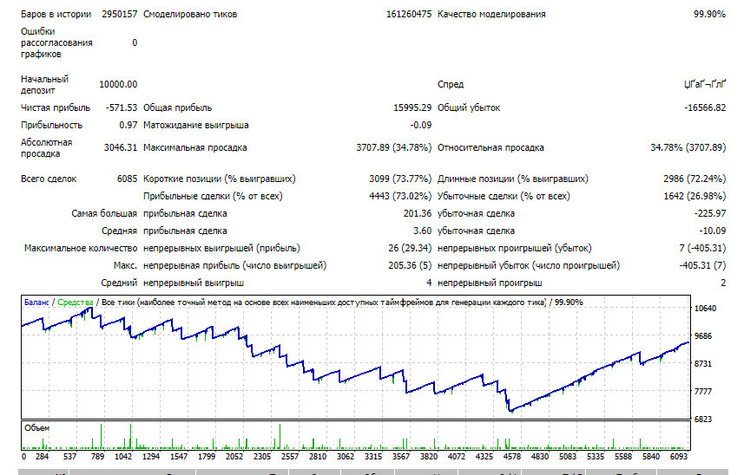744x475 pixels.
Task: Select the 'Смоделировано тиков' label
Action: [190, 14]
